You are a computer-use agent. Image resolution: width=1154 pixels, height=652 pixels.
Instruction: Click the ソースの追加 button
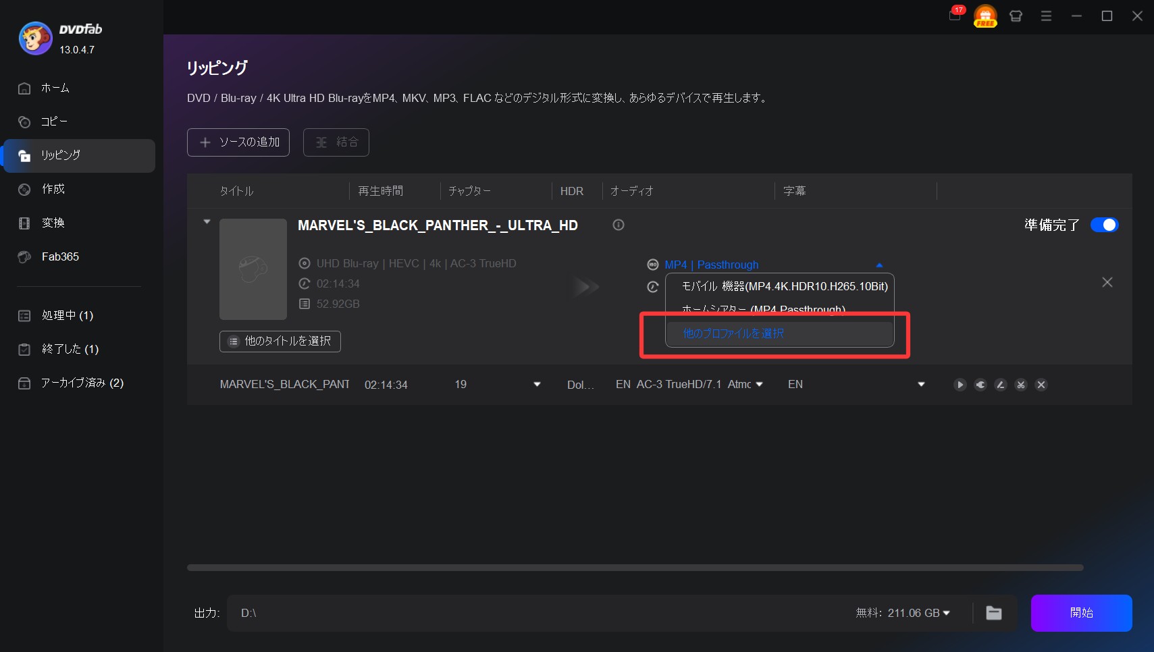(238, 142)
